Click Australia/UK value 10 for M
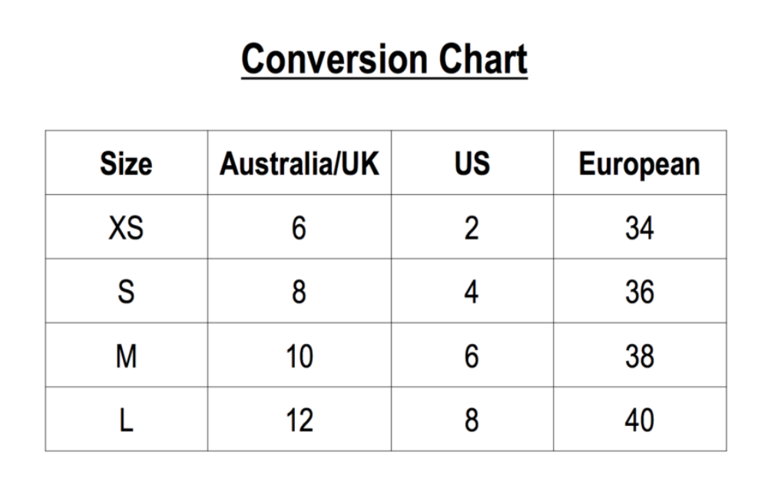This screenshot has height=502, width=768. 300,356
